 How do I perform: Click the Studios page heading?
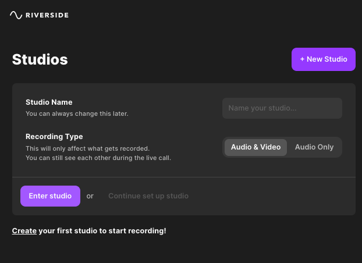click(x=40, y=59)
